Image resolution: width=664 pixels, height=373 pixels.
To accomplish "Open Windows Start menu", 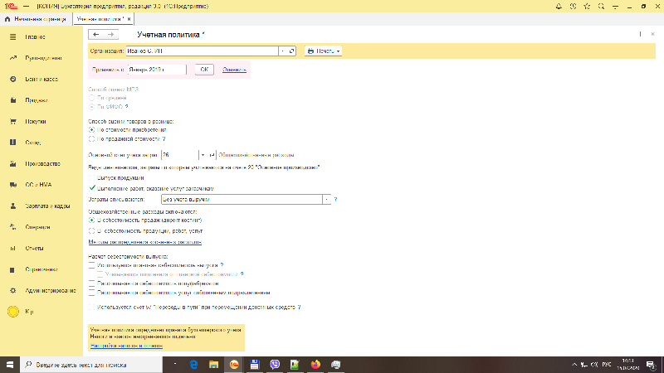I will coord(10,365).
